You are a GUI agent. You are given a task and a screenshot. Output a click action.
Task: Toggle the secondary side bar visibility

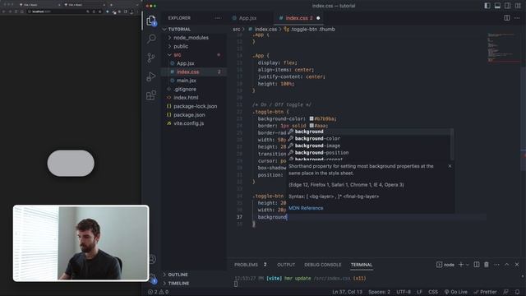(508, 6)
